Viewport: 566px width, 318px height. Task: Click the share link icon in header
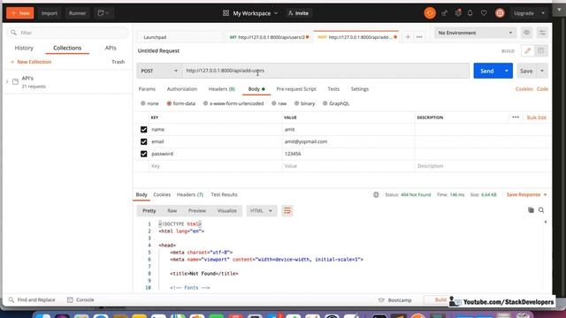coord(444,13)
